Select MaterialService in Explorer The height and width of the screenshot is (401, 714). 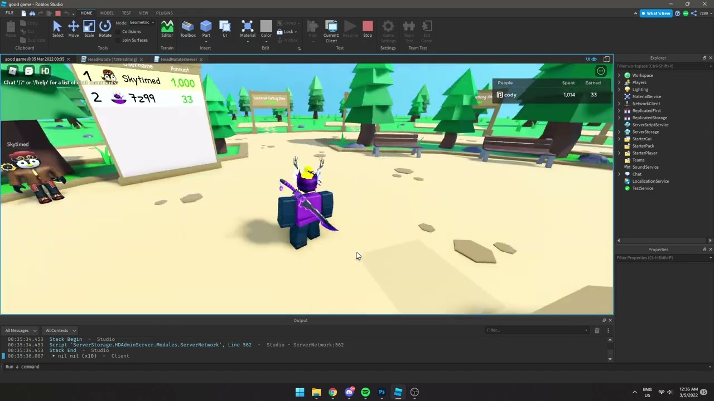click(647, 96)
